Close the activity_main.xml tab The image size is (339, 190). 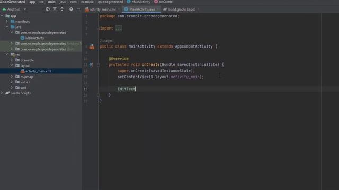pyautogui.click(x=119, y=9)
